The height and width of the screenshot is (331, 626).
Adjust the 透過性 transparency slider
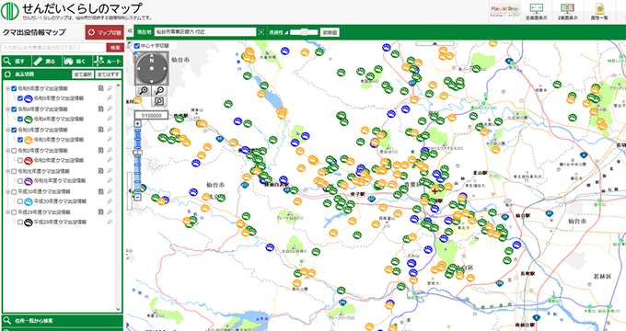304,32
